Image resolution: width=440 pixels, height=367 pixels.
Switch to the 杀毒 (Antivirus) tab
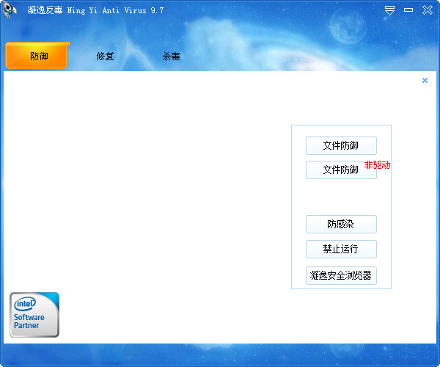click(171, 57)
